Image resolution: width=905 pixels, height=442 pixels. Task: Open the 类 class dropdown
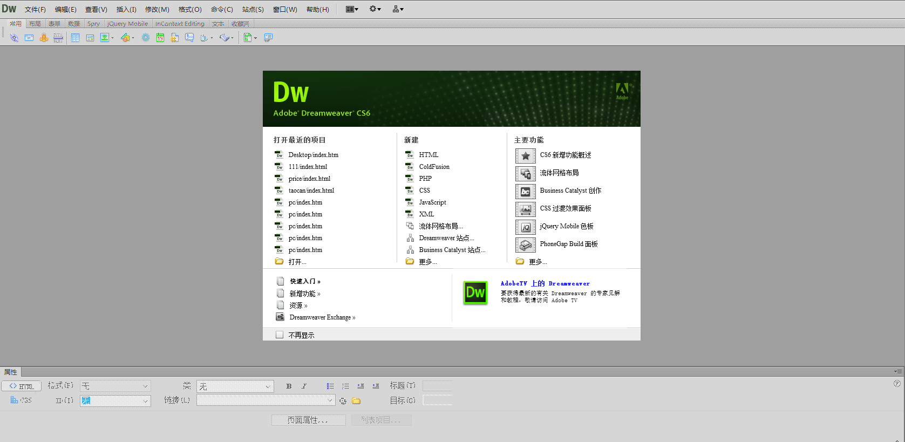coord(235,386)
